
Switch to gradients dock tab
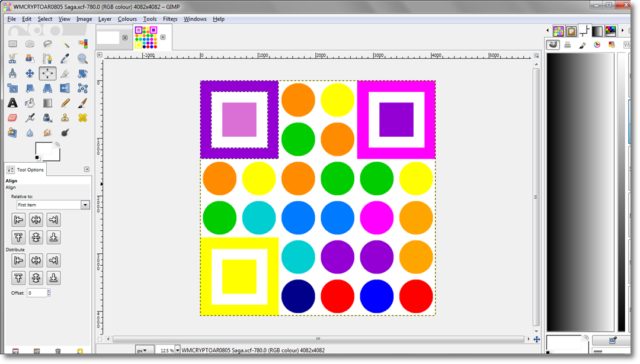pos(597,31)
